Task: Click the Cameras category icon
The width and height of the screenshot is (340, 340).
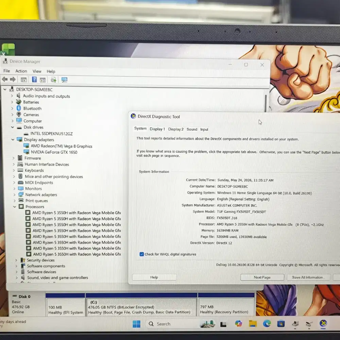Action: tap(19, 114)
